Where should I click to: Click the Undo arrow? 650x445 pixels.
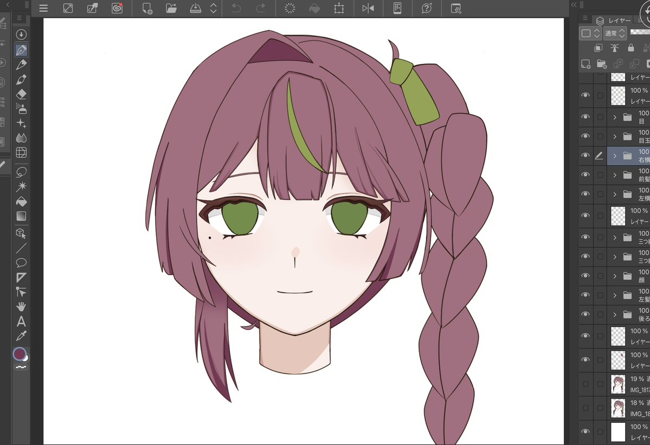(x=236, y=8)
